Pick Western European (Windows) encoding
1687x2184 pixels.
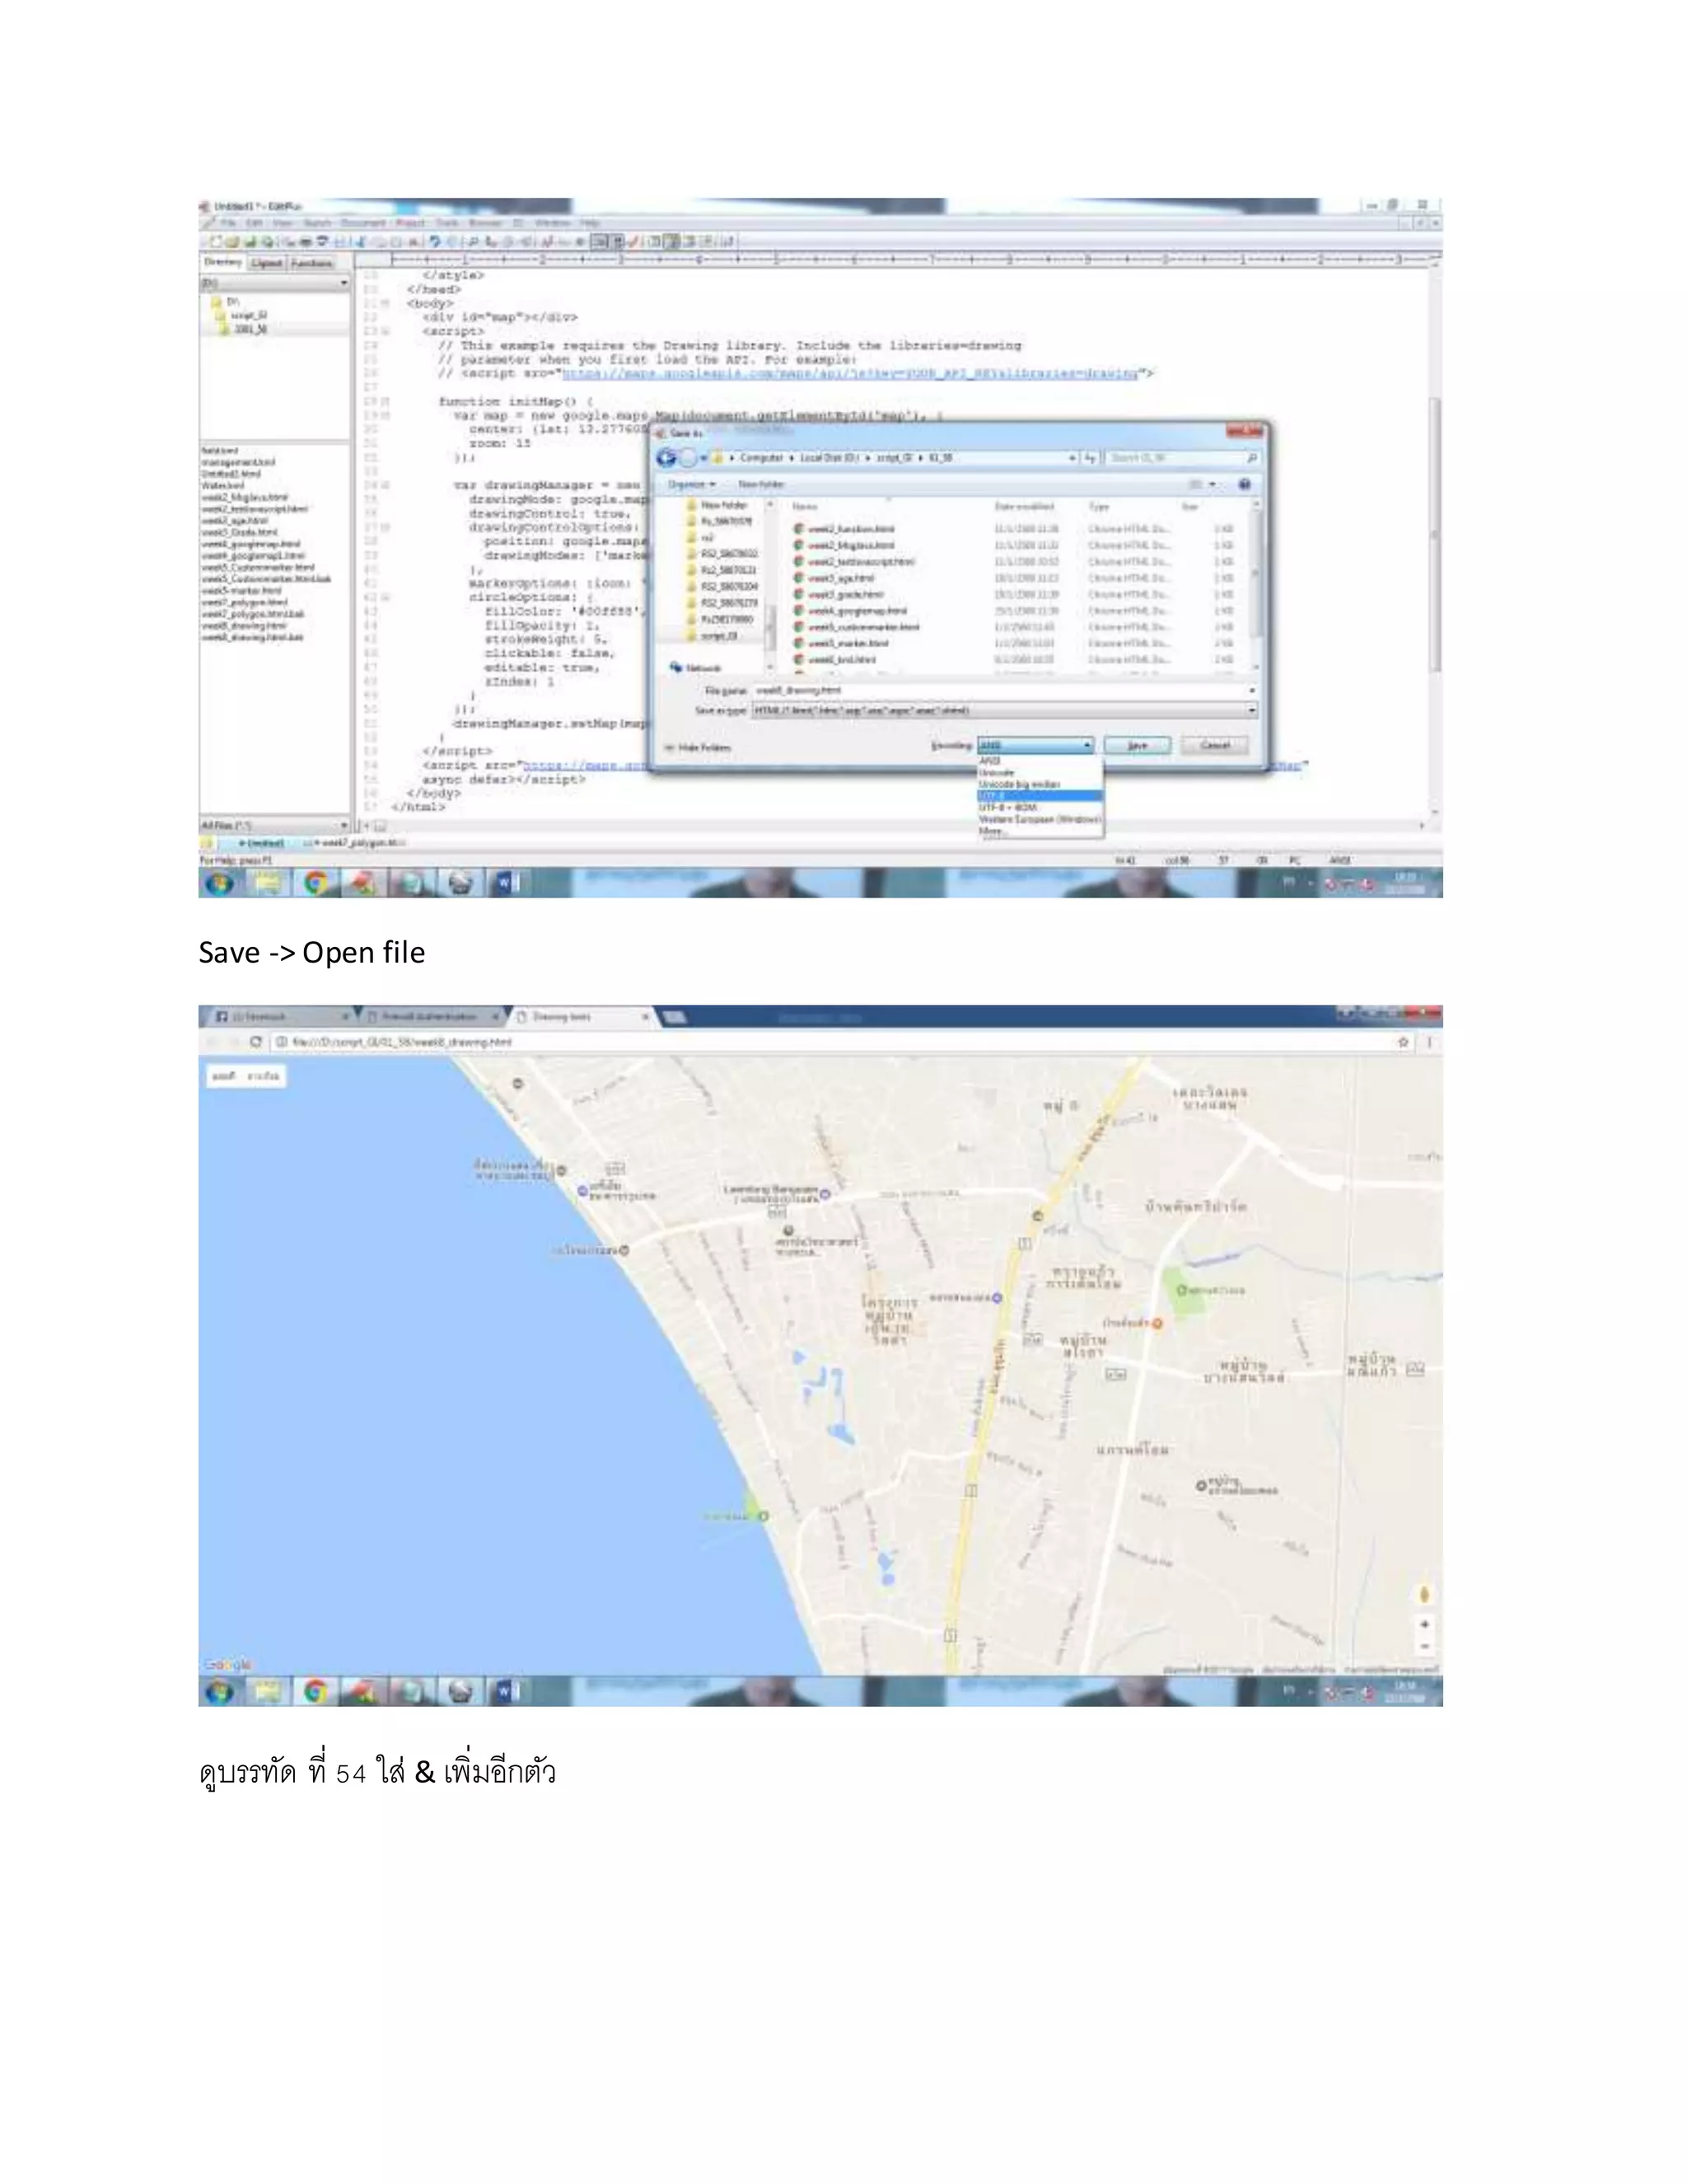(1040, 819)
